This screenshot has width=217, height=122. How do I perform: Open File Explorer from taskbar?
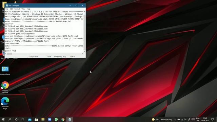point(43,119)
